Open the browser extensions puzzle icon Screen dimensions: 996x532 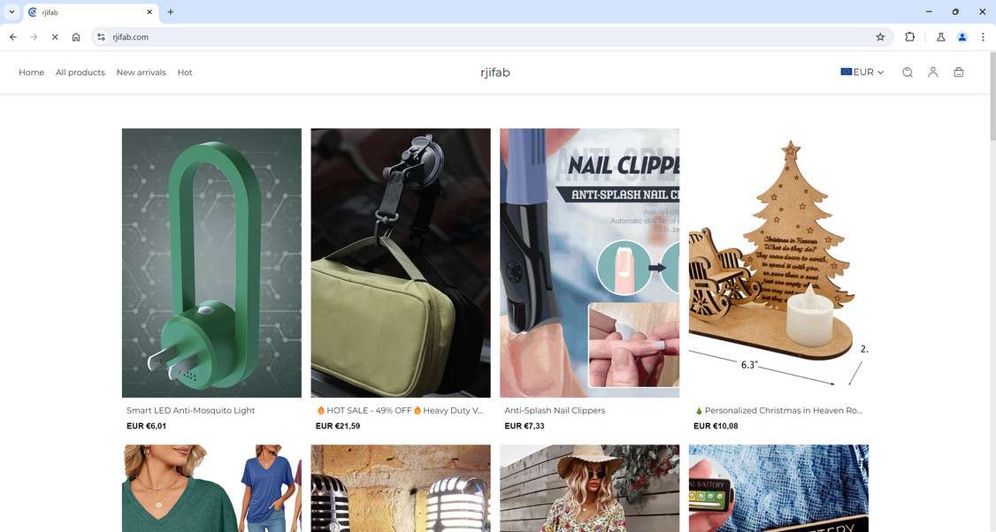(x=909, y=37)
